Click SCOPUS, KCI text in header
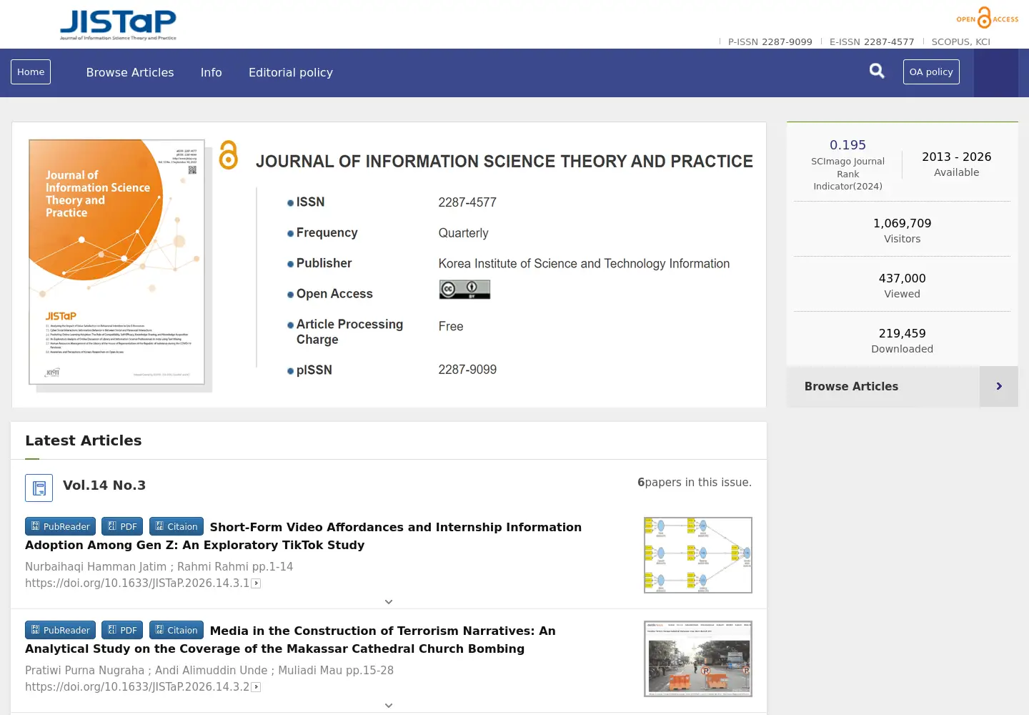Screen dimensions: 1029x715 point(961,41)
